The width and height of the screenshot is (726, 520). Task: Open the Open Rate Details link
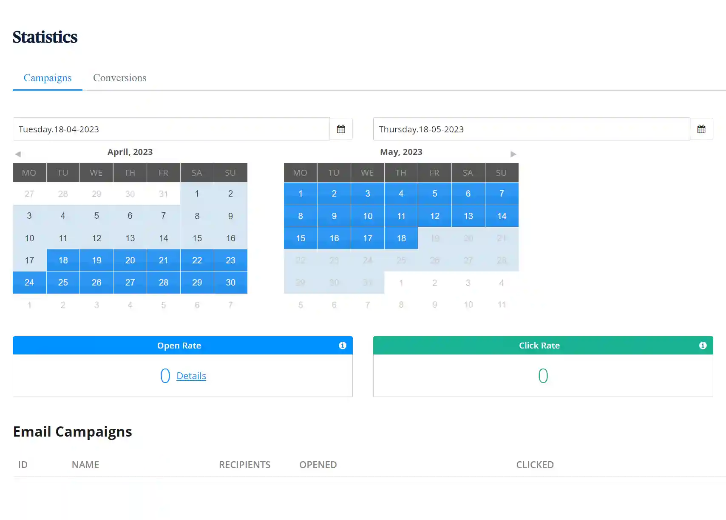(x=191, y=376)
